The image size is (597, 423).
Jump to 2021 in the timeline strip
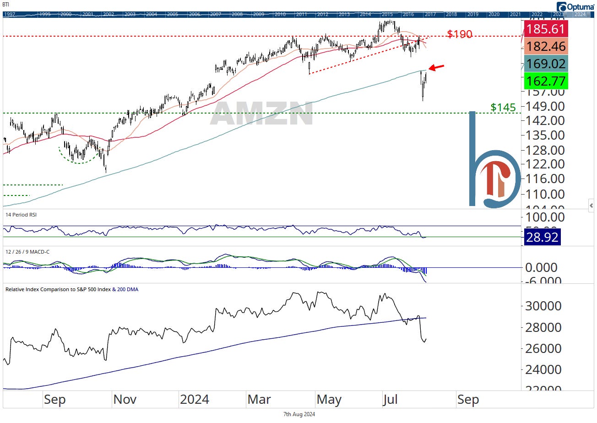(x=515, y=14)
